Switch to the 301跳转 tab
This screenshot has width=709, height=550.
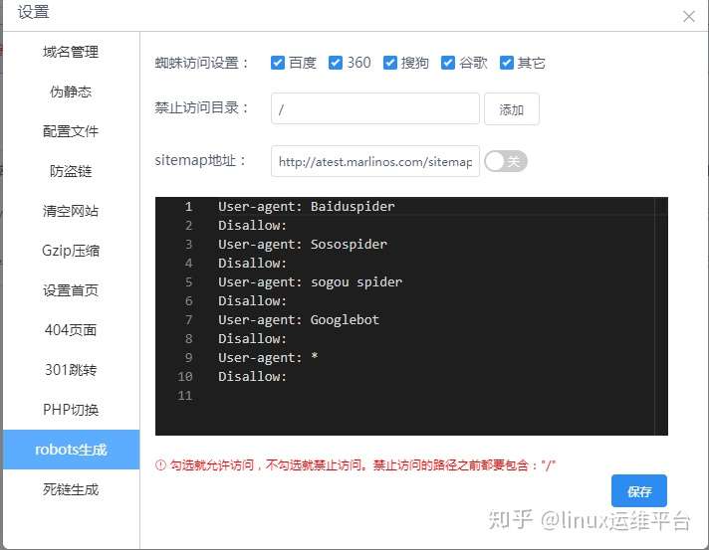click(71, 370)
